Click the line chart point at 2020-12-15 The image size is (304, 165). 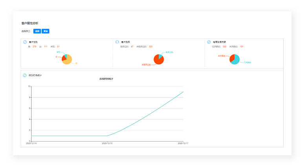click(107, 136)
